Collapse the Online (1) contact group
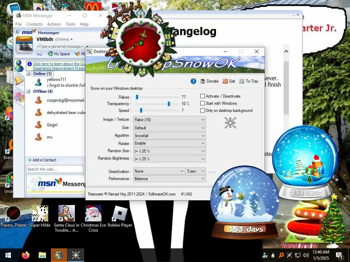This screenshot has height=262, width=350. 28,74
